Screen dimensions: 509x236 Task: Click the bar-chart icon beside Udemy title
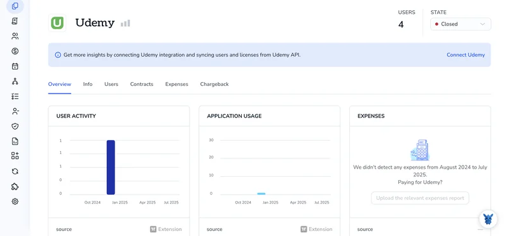(125, 23)
